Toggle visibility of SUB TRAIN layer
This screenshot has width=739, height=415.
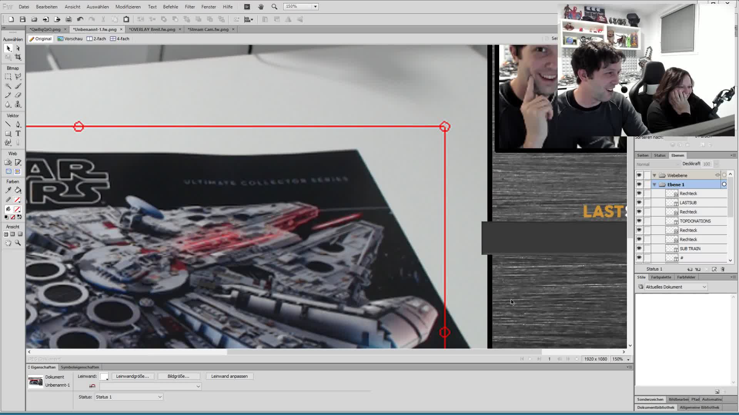pos(639,249)
